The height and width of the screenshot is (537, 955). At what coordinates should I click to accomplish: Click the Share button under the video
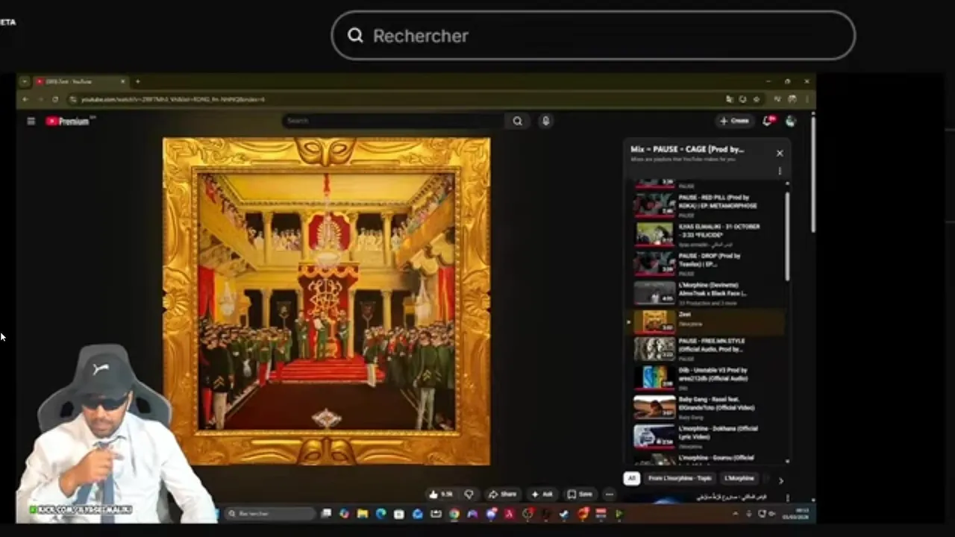(501, 494)
